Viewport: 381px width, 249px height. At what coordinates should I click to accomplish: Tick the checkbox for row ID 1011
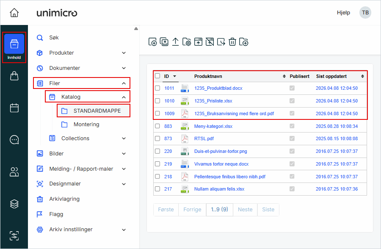point(157,88)
